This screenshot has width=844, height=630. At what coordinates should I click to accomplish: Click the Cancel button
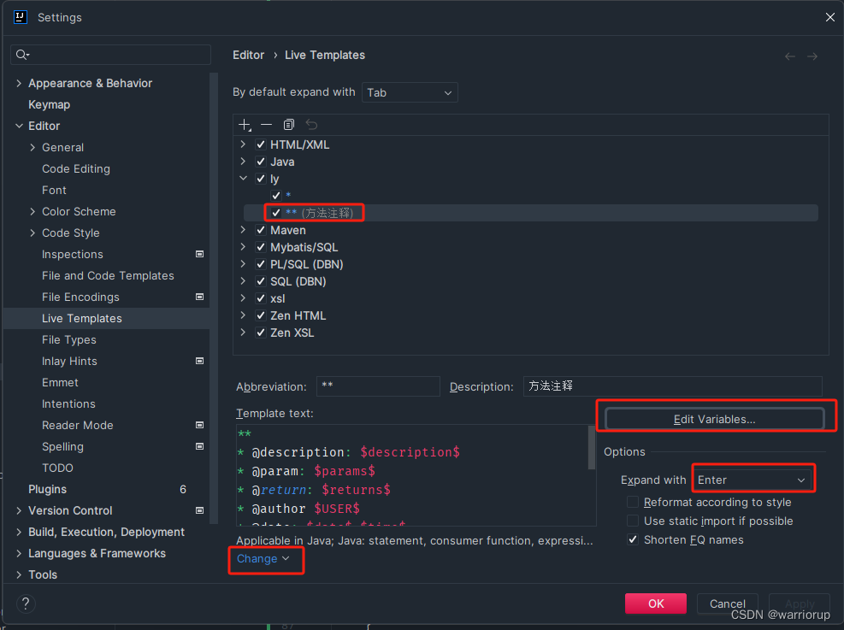727,604
